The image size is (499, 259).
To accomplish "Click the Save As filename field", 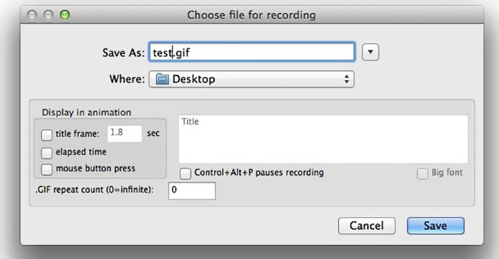I will pos(251,53).
